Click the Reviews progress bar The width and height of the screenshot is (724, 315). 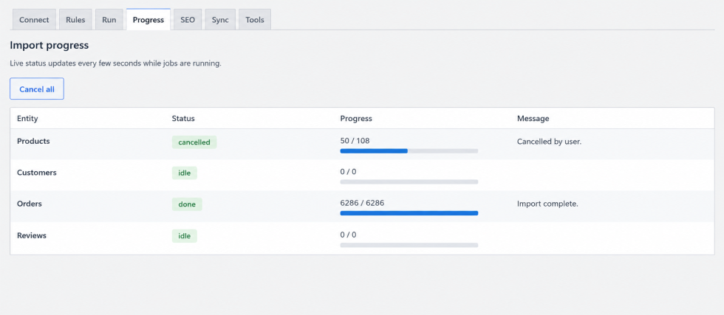[x=409, y=245]
